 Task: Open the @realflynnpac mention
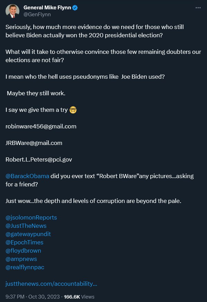click(x=25, y=267)
